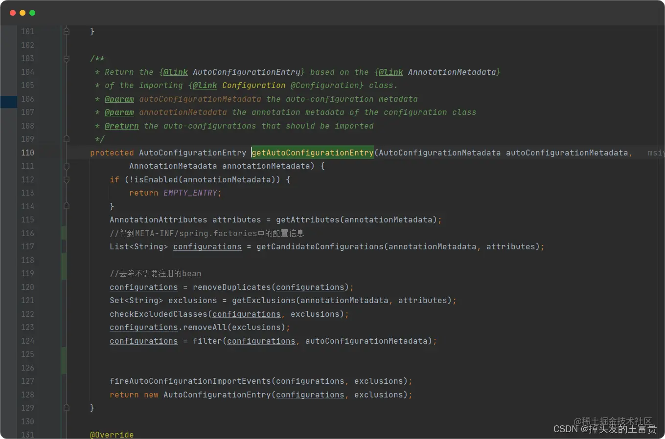The width and height of the screenshot is (665, 439).
Task: Click the @Override annotation on line 131
Action: (x=112, y=435)
